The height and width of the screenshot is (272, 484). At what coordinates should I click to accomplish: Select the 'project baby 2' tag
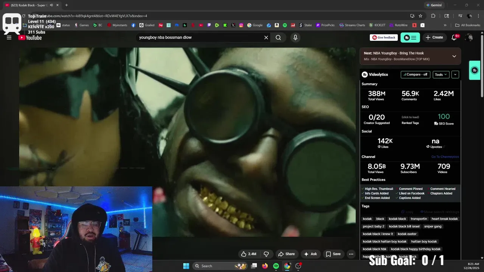tap(374, 226)
